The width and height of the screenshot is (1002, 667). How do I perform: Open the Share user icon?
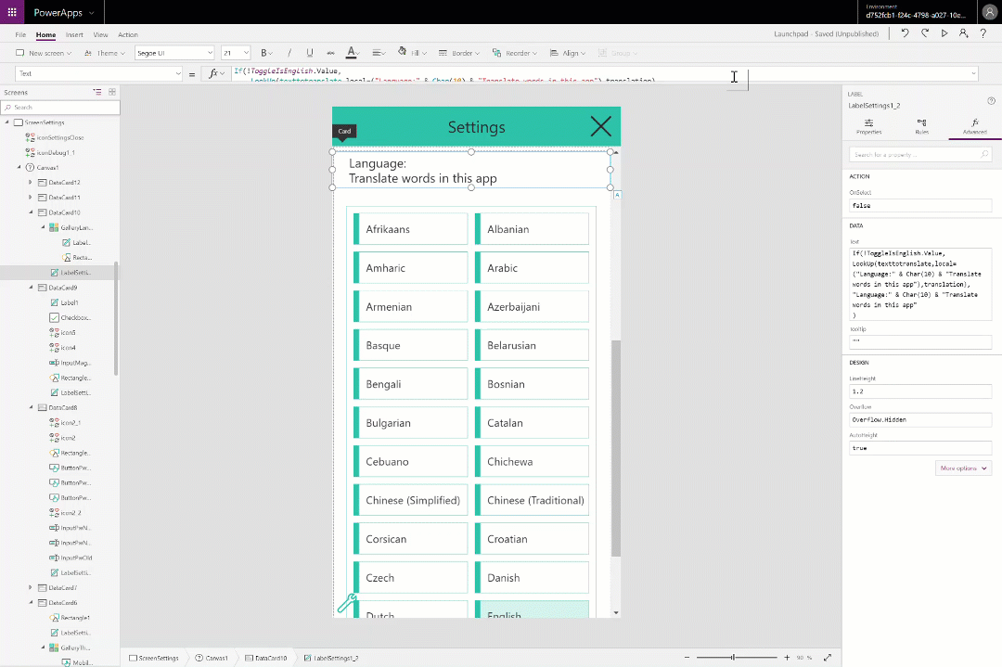click(964, 33)
